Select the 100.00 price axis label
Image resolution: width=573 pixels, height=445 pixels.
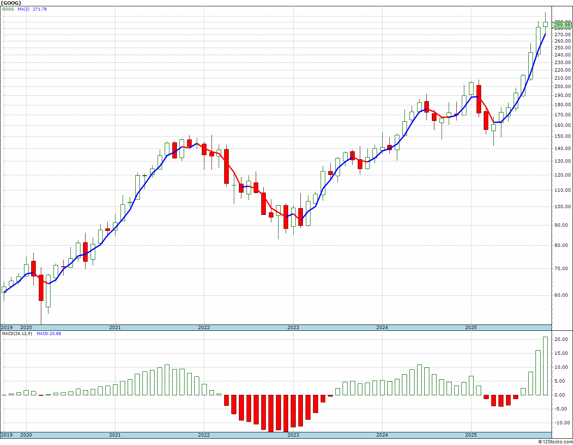point(562,206)
